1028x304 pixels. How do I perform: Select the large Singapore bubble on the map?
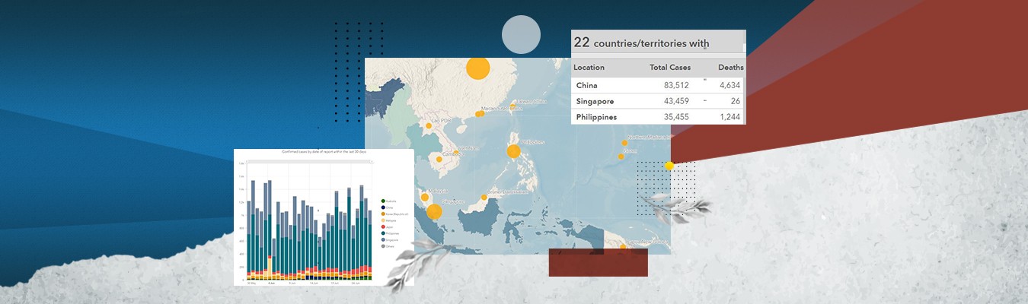434,212
